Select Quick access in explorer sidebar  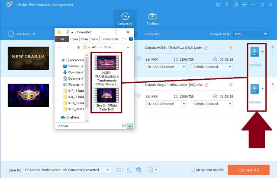click(x=73, y=60)
